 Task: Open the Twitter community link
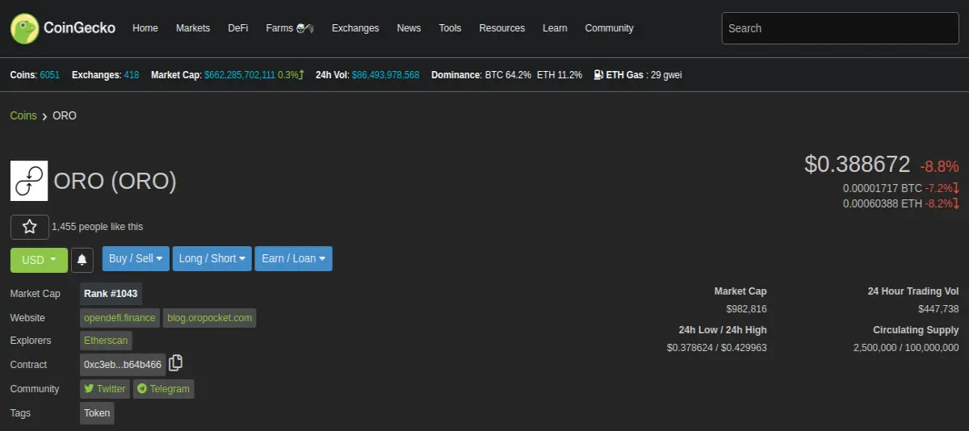[x=105, y=389]
